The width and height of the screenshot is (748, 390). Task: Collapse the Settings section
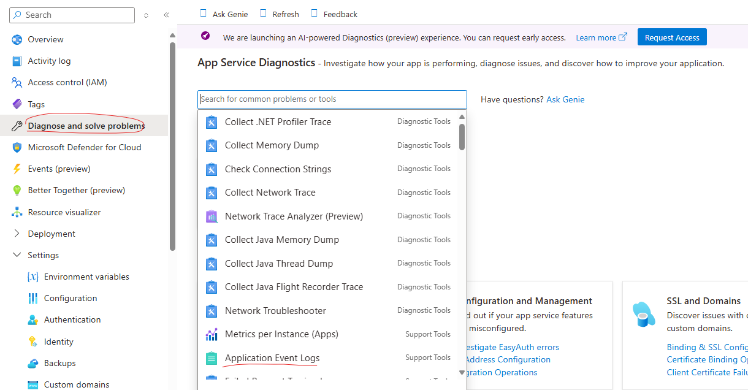[x=17, y=255]
